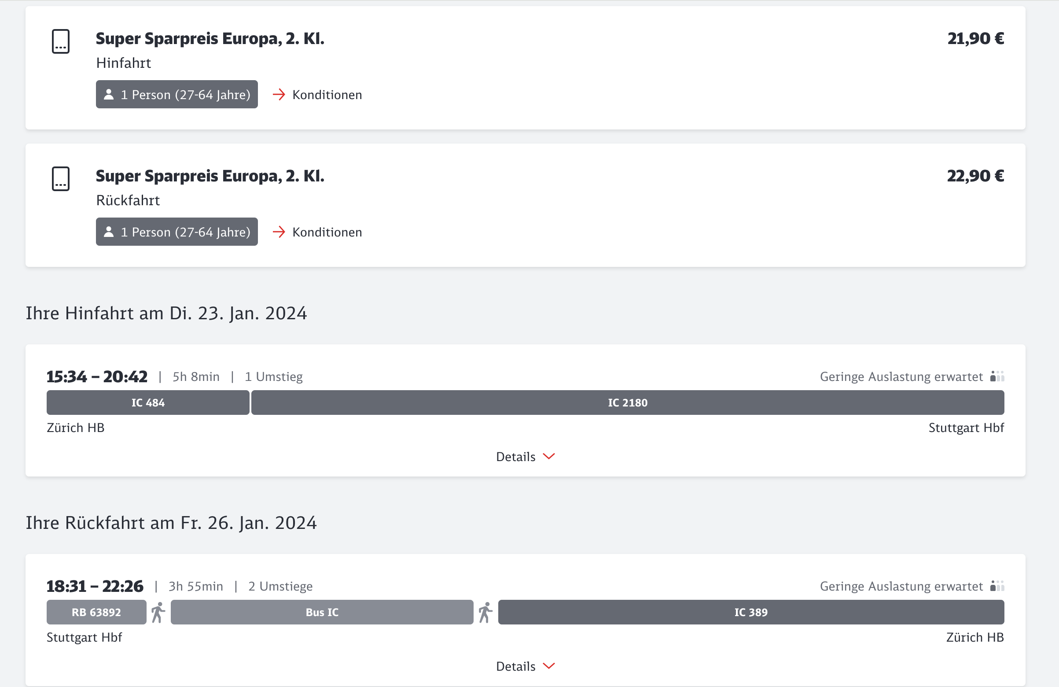Expand Details for the Zürich to Stuttgart trip

525,457
